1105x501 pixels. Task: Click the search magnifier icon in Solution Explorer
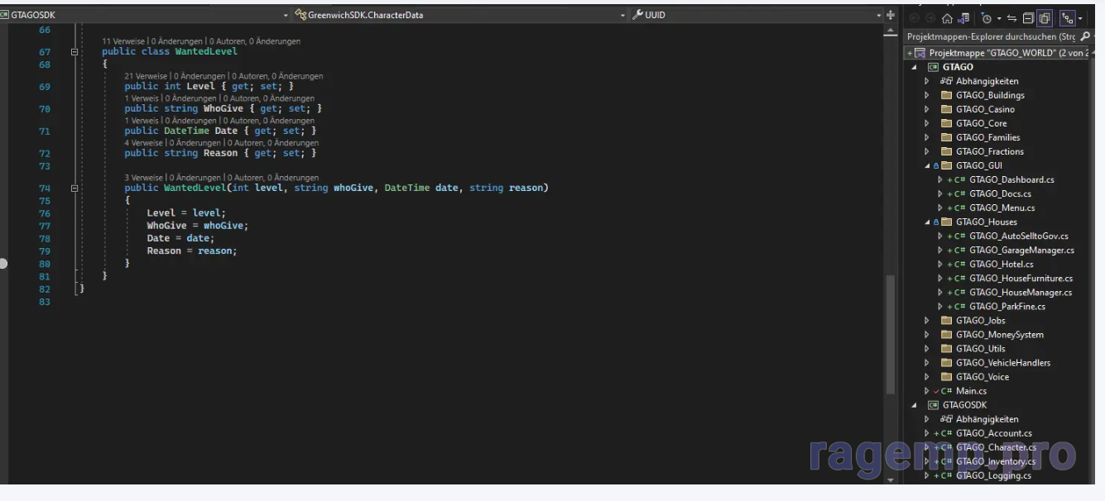(1085, 36)
